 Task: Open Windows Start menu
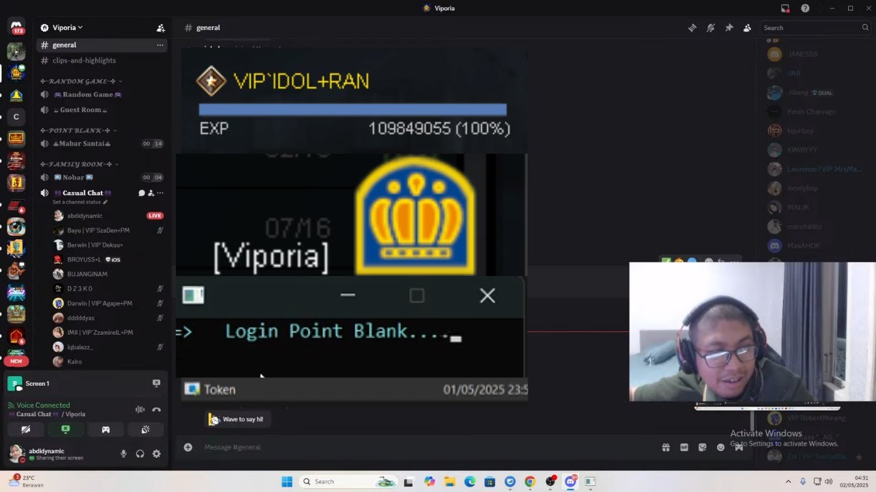[287, 482]
